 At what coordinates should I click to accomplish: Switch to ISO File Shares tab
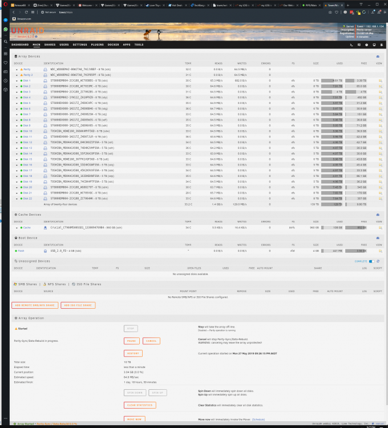click(x=87, y=284)
